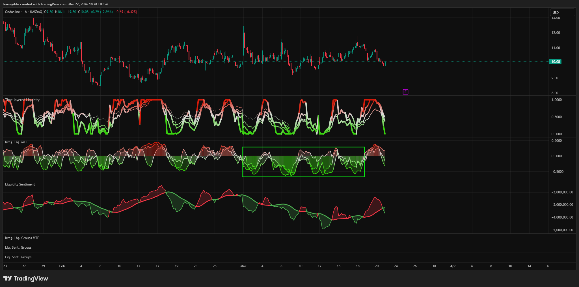Select the Liquidity Sentiment indicator title
This screenshot has height=287, width=579.
tap(20, 184)
